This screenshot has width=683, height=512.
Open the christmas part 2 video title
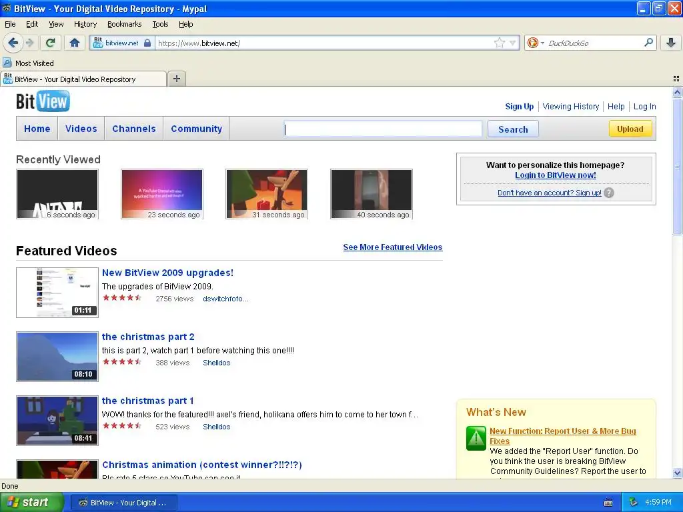coord(148,337)
